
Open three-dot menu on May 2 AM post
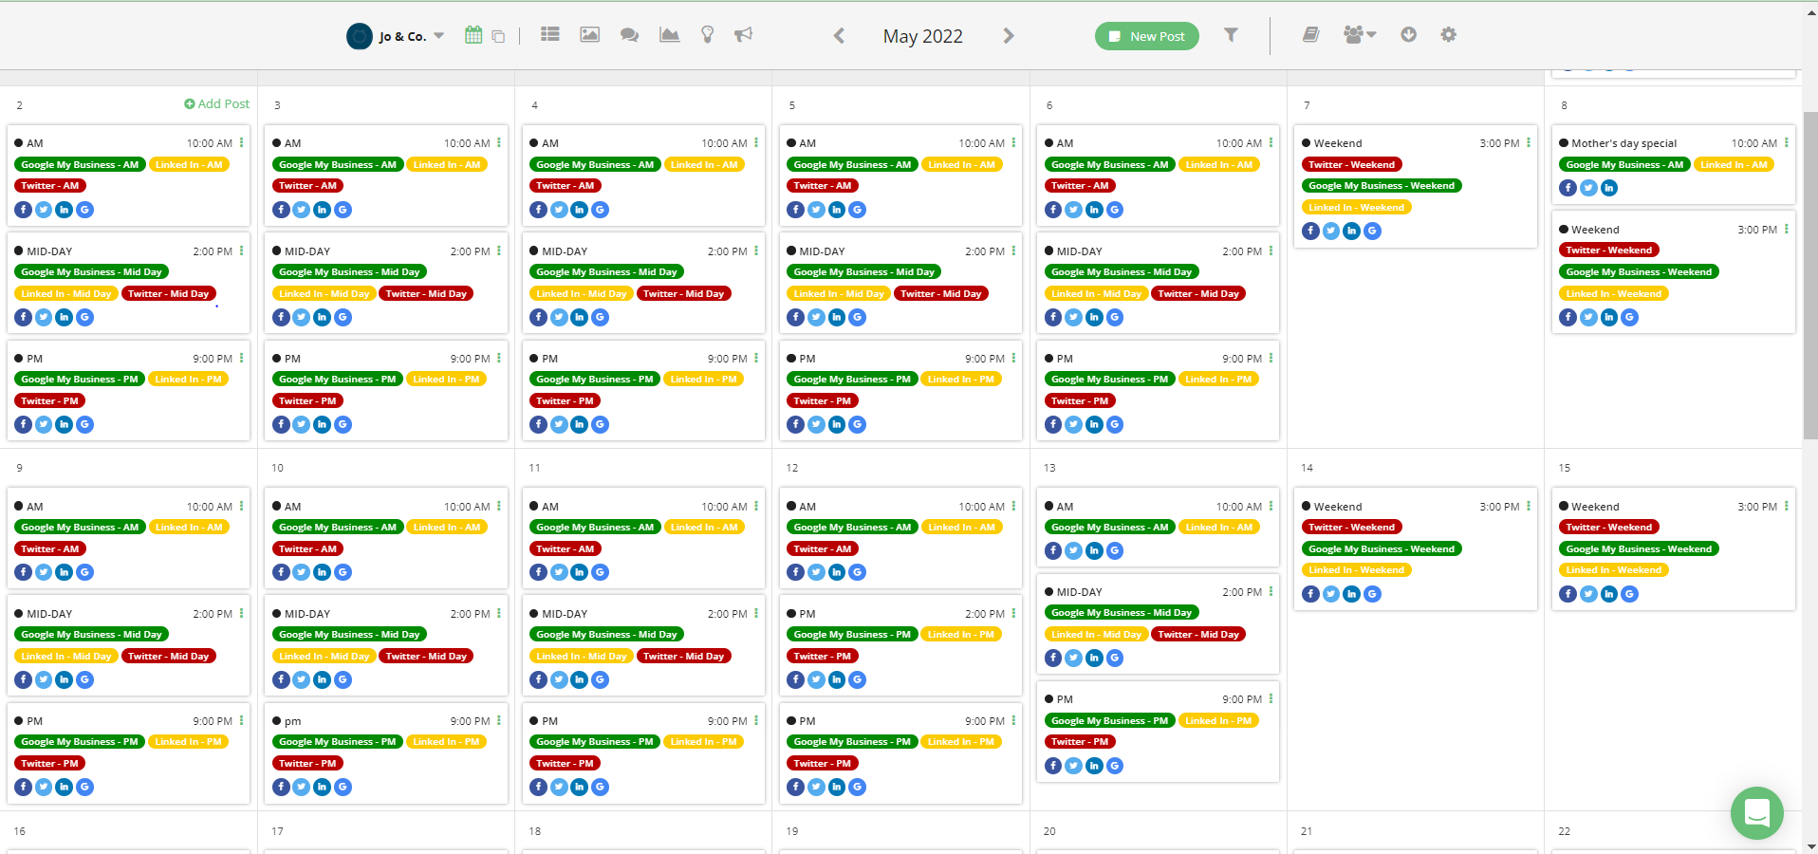pos(241,143)
